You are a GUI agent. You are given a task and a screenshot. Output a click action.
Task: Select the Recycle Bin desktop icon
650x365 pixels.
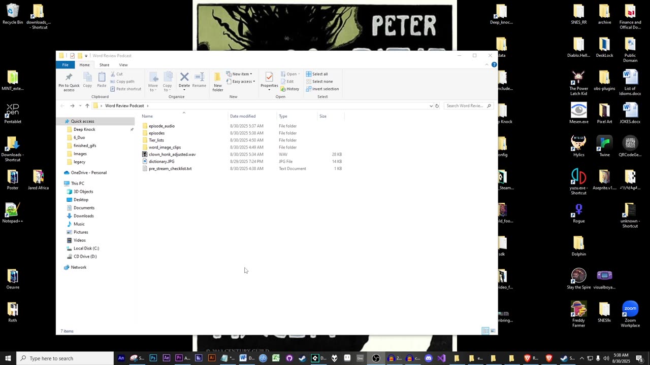click(x=13, y=15)
